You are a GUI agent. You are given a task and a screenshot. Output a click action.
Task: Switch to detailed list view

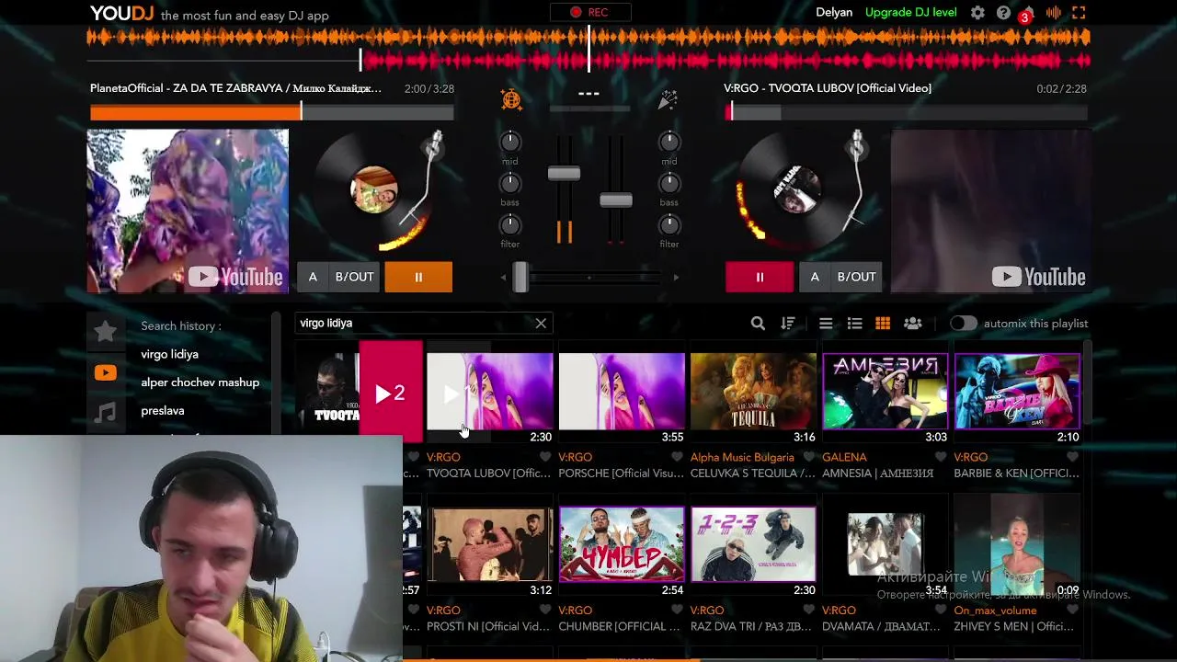point(854,324)
